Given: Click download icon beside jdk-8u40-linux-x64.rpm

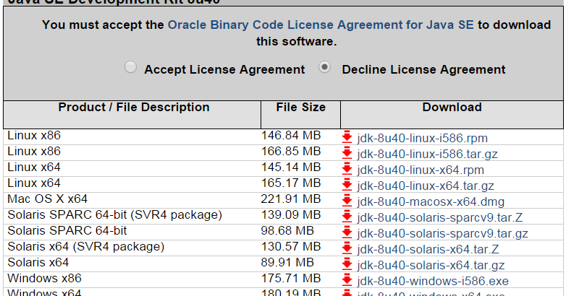Looking at the screenshot, I should point(347,170).
